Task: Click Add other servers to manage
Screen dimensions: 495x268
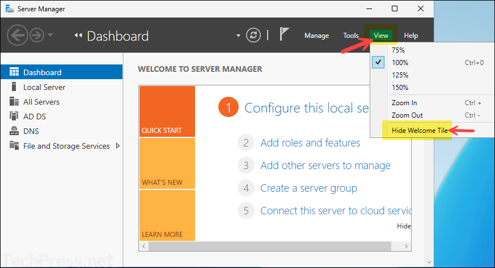Action: [x=325, y=165]
